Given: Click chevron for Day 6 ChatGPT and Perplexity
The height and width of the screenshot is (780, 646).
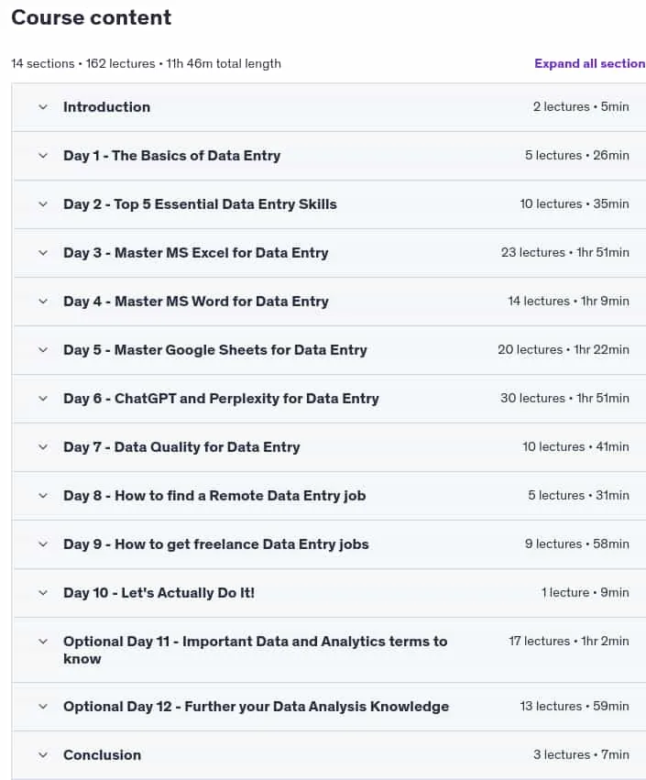Looking at the screenshot, I should (43, 399).
